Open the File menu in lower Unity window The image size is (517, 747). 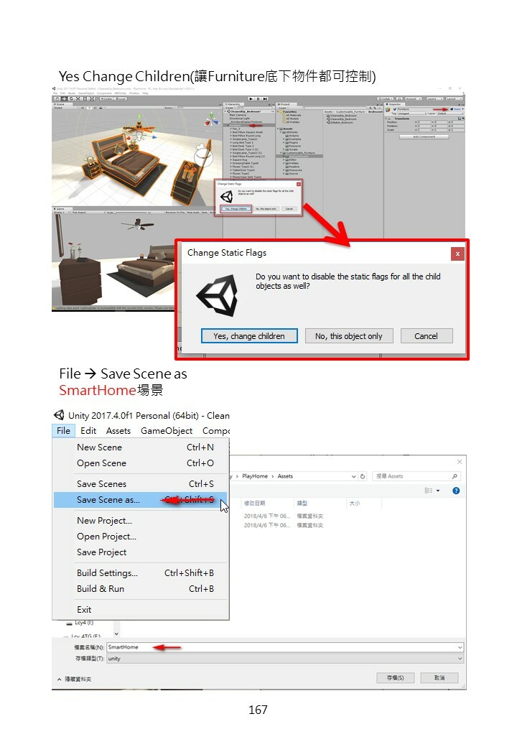[63, 431]
